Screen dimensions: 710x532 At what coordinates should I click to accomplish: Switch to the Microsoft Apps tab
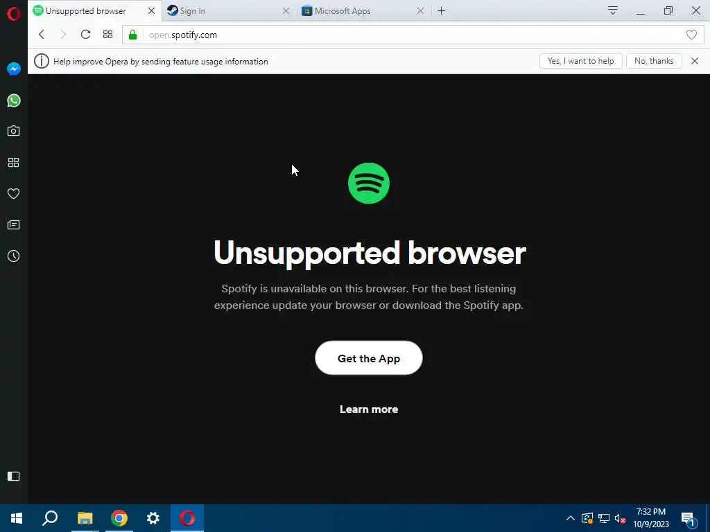[363, 11]
